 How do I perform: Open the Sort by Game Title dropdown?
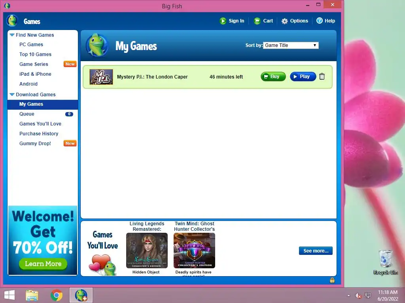(291, 45)
